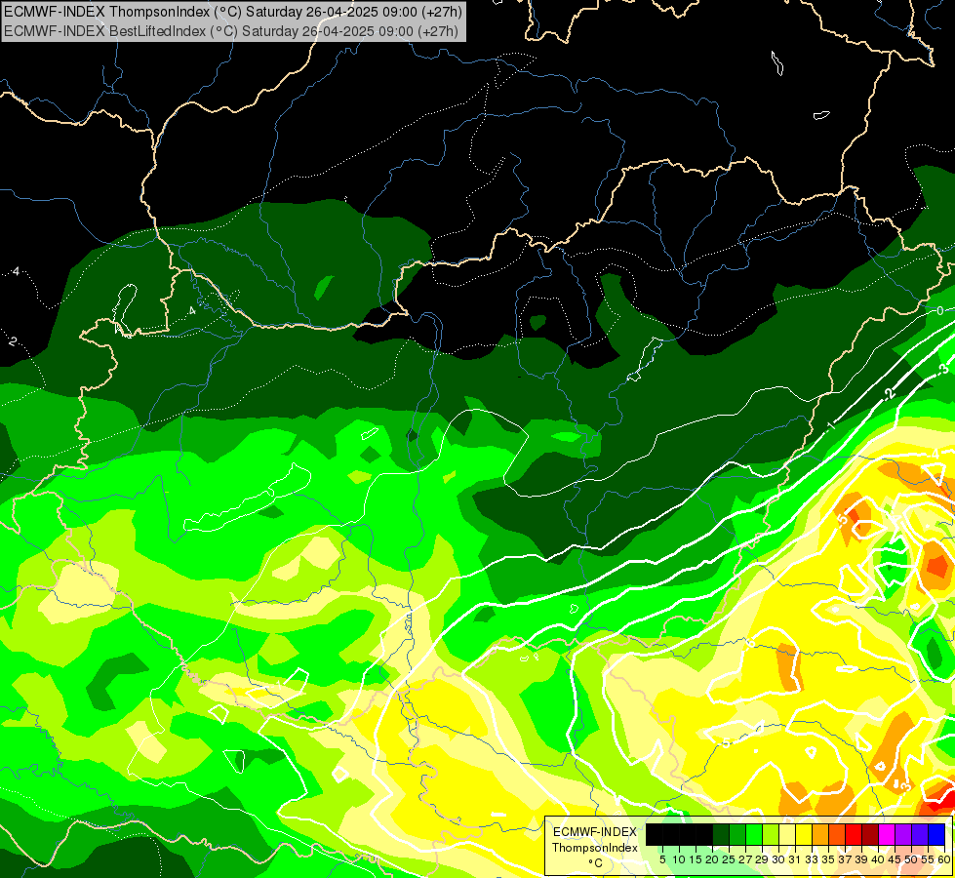955x878 pixels.
Task: Click the legend tick label 55
Action: pos(929,859)
